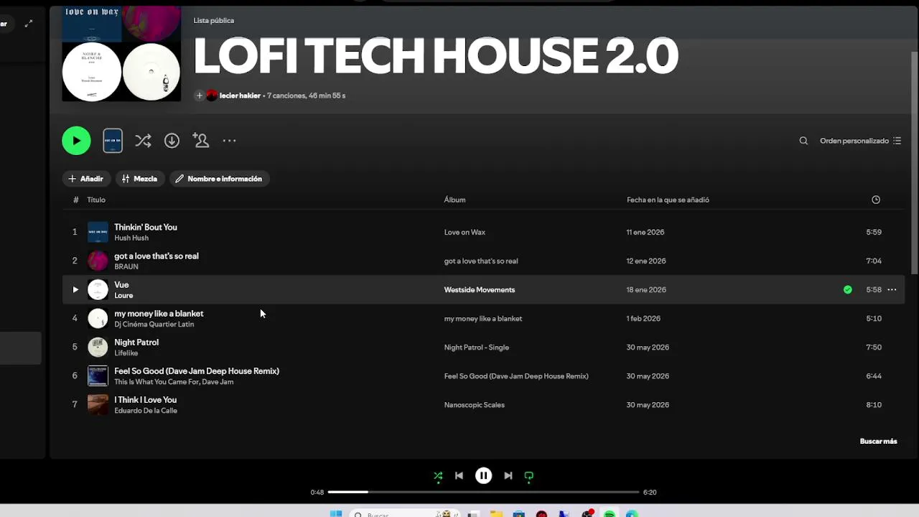Open the more options dots for Vue
This screenshot has height=517, width=919.
tap(892, 289)
